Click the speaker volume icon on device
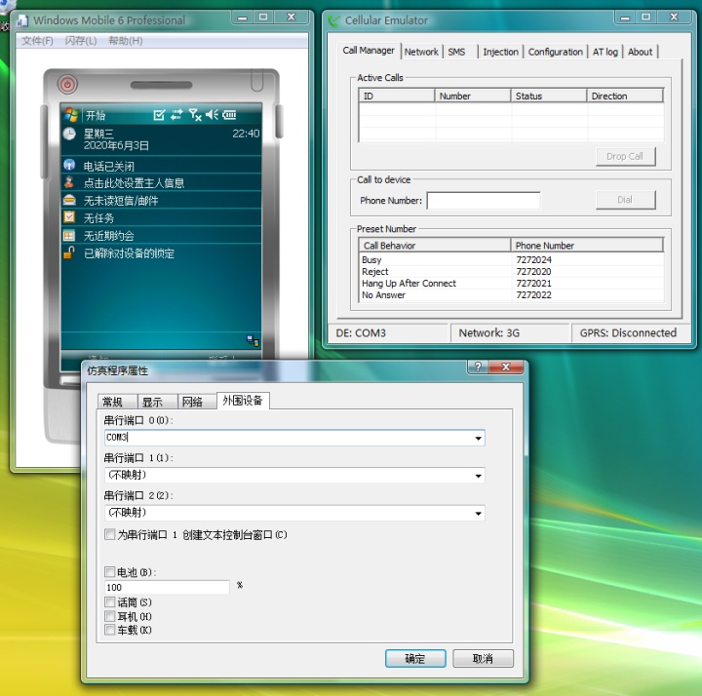This screenshot has height=696, width=702. coord(212,115)
